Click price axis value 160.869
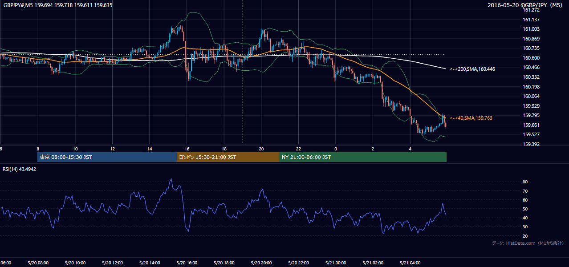This screenshot has height=267, width=569. (x=531, y=39)
